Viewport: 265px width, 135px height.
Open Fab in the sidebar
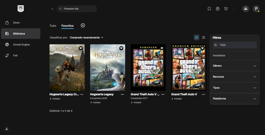click(x=21, y=55)
